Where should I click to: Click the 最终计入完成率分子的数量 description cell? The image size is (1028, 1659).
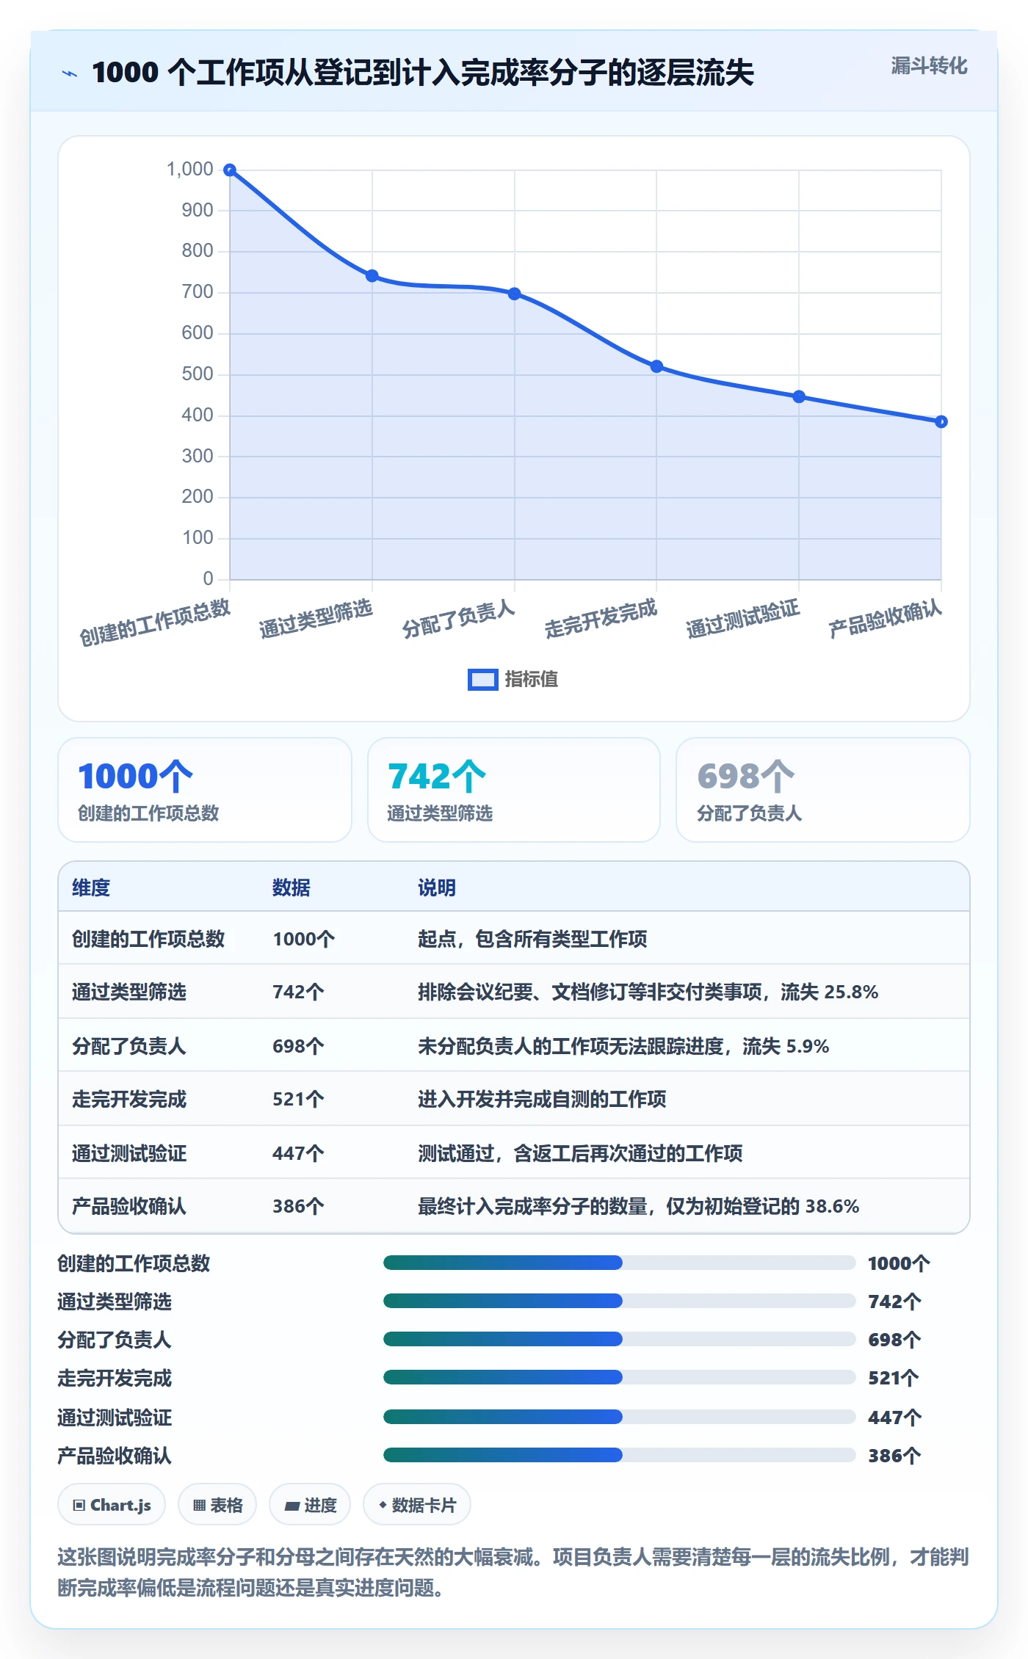coord(638,1206)
